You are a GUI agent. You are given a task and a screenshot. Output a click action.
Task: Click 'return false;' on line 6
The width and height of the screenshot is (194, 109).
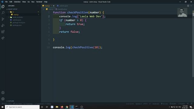[69, 32]
